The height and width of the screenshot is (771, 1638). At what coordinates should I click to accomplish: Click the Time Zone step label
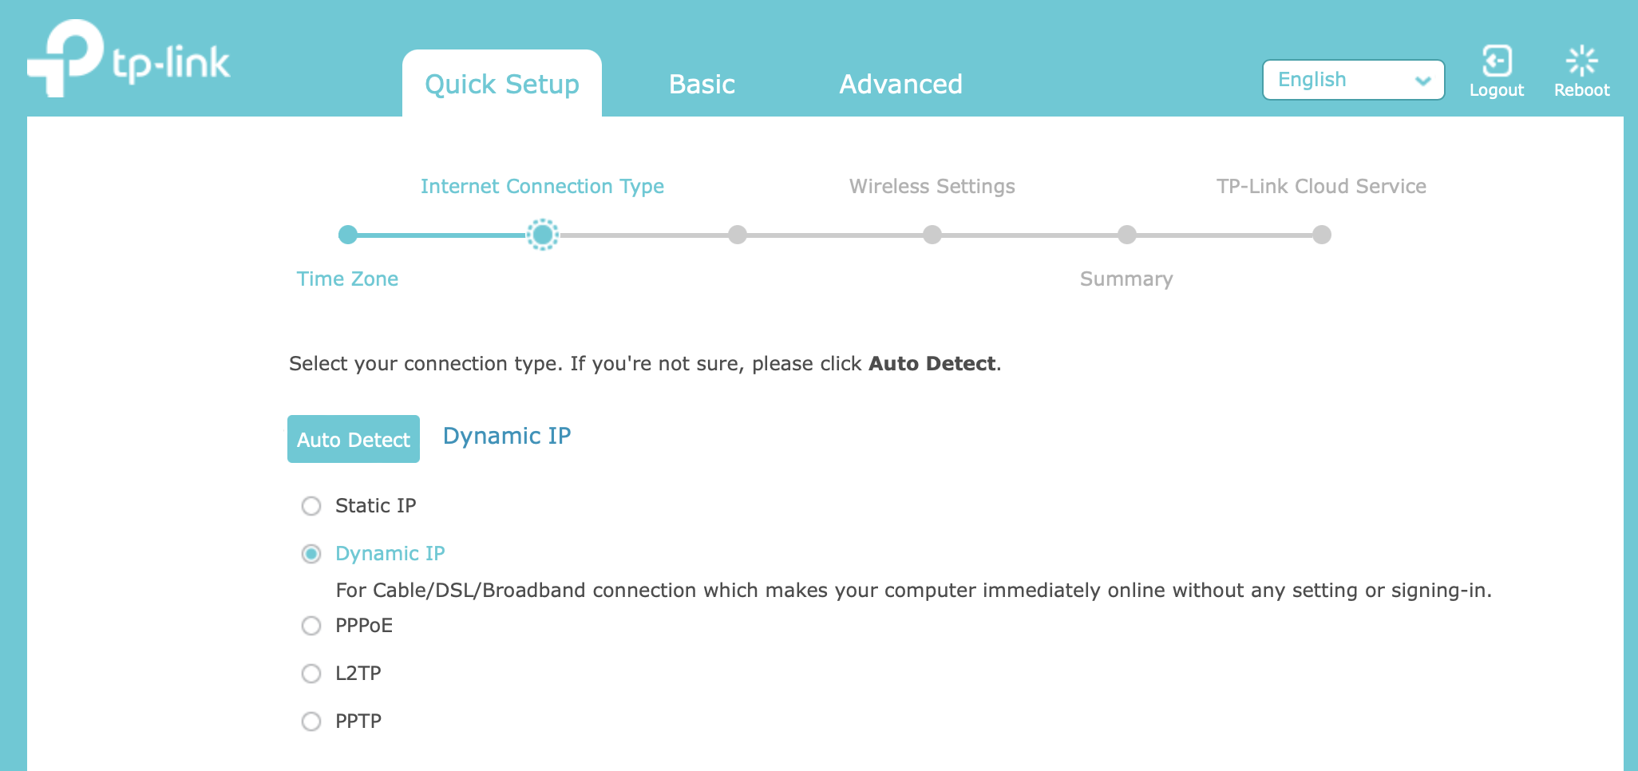point(347,279)
